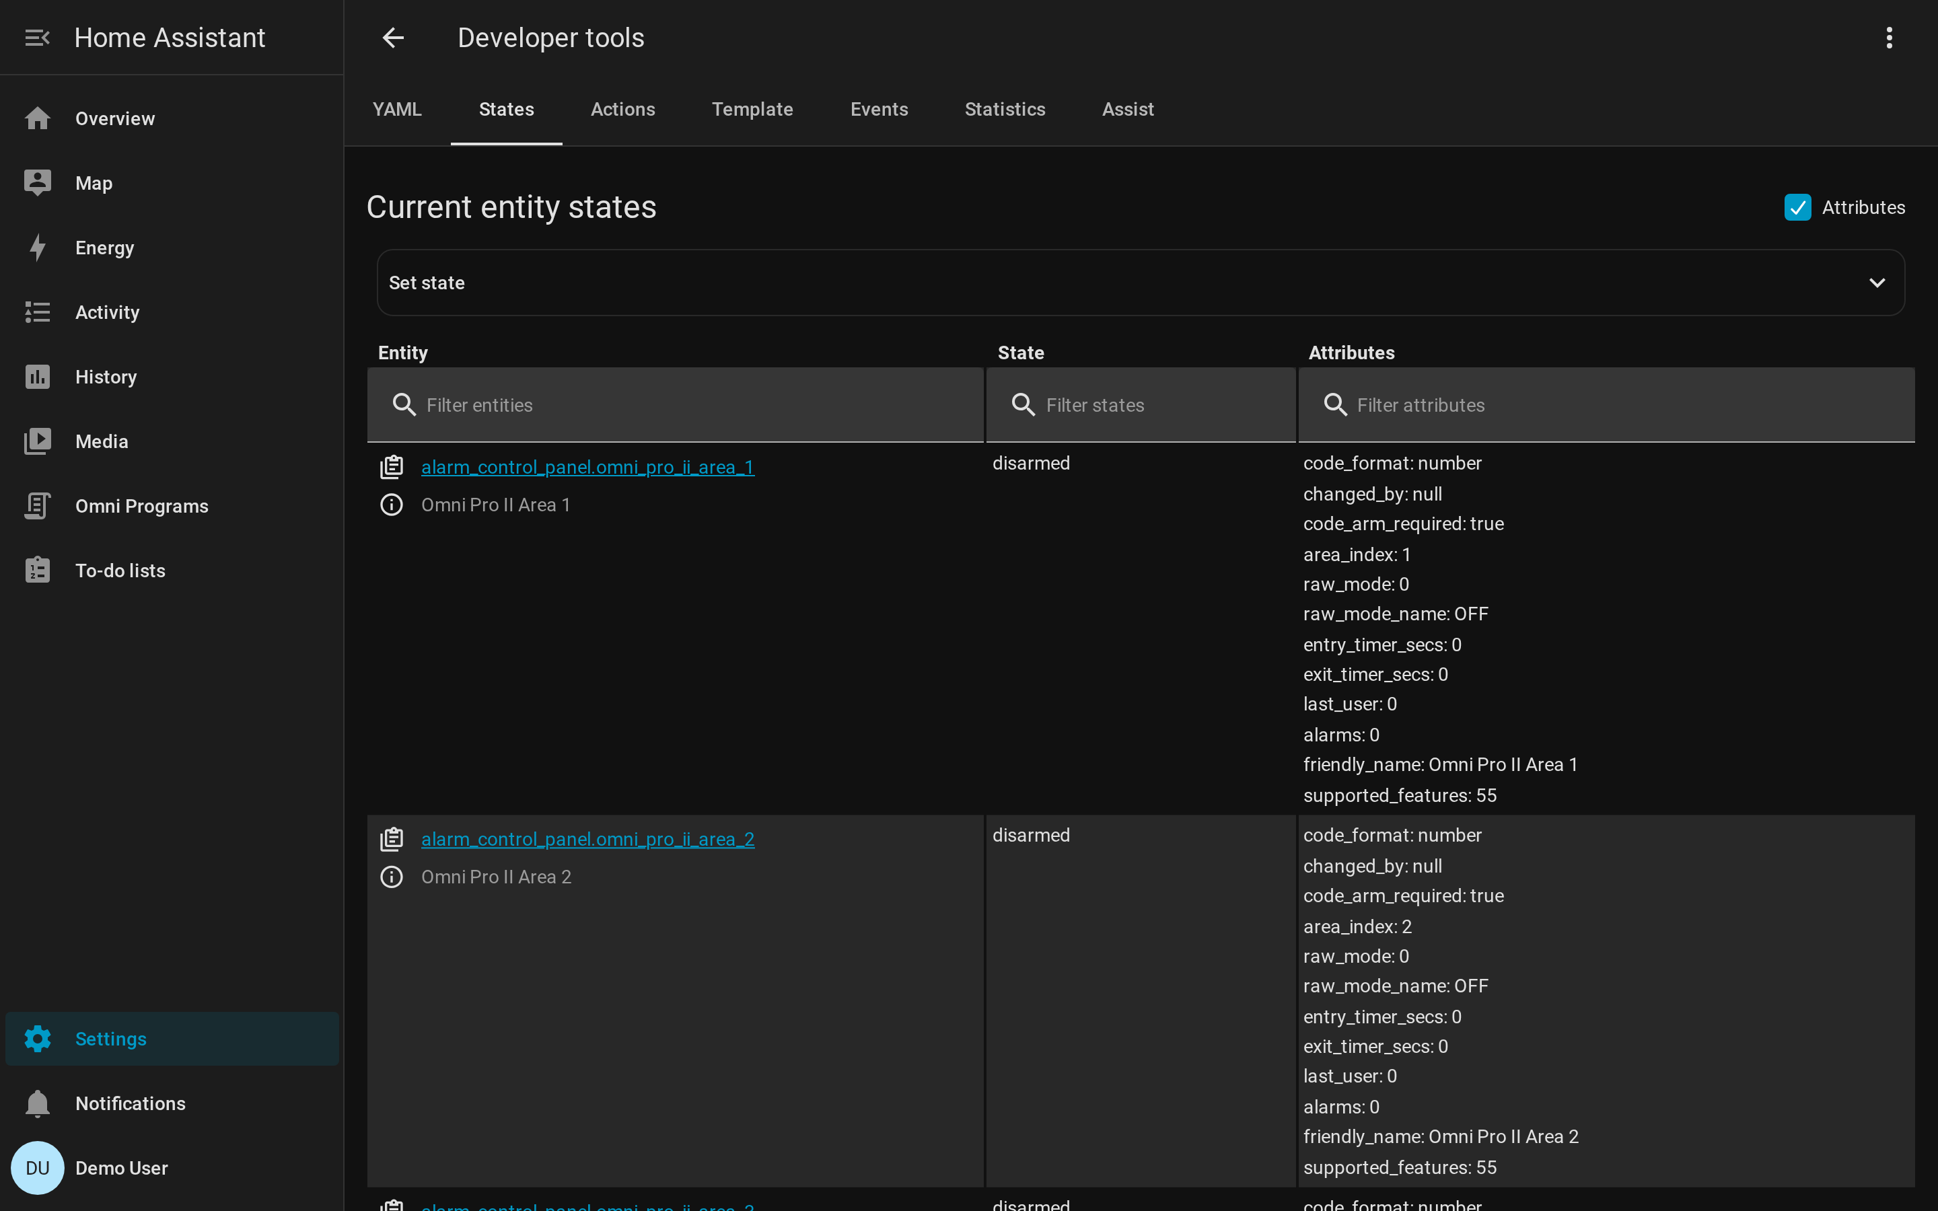Open the Media player icon
This screenshot has width=1938, height=1211.
[x=38, y=441]
